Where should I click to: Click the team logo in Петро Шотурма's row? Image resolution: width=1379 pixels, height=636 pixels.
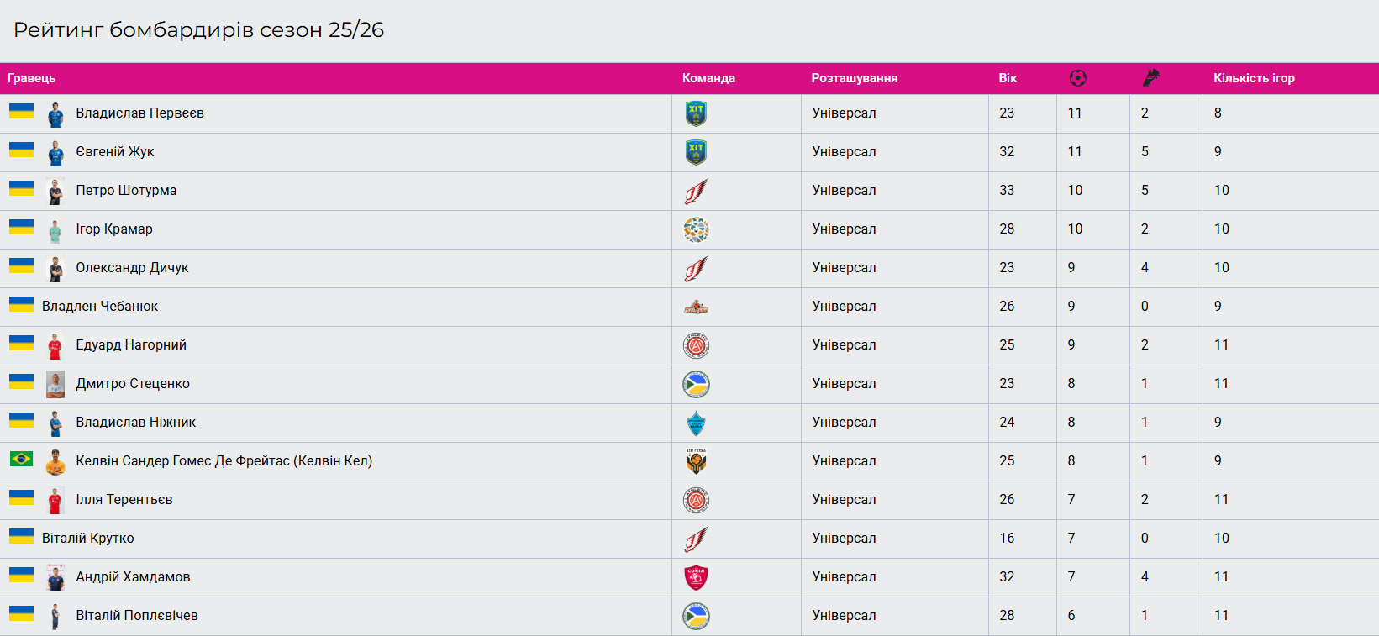click(x=696, y=191)
